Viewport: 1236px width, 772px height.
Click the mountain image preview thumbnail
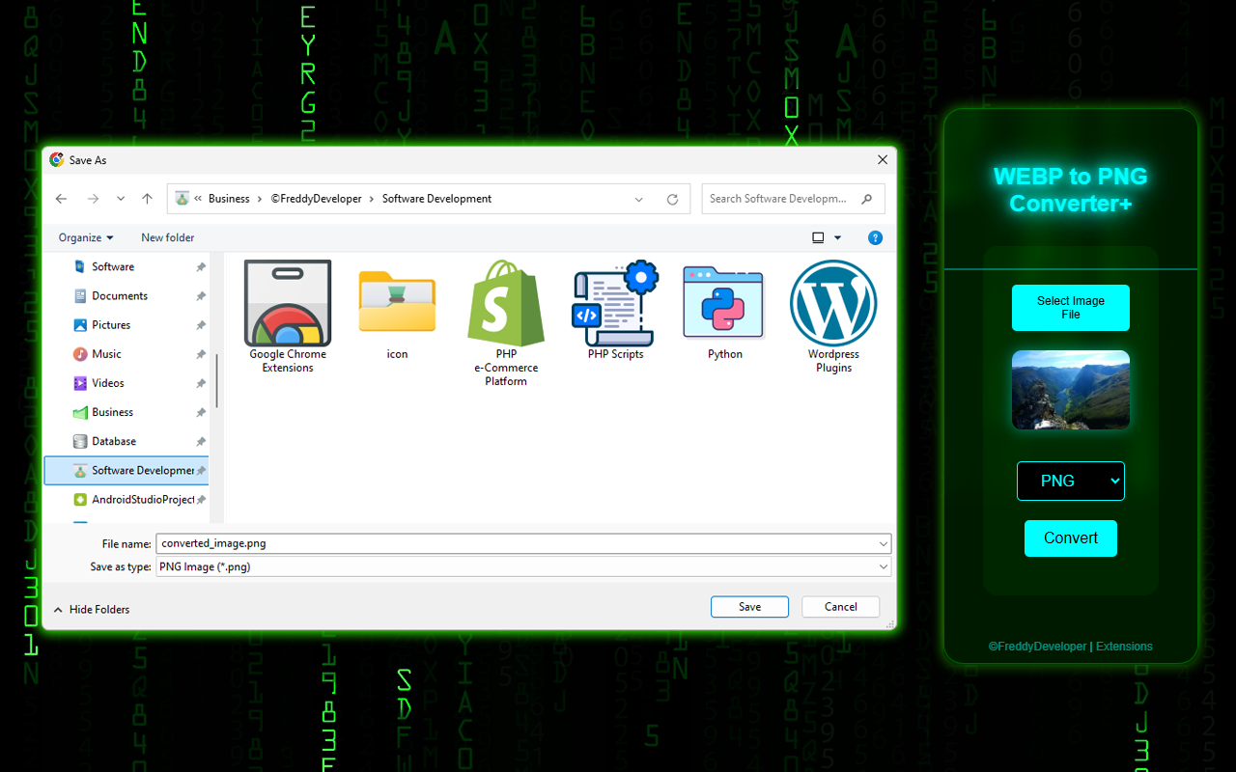1071,390
